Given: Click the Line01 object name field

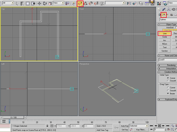Looking at the screenshot, I should [x=168, y=60].
